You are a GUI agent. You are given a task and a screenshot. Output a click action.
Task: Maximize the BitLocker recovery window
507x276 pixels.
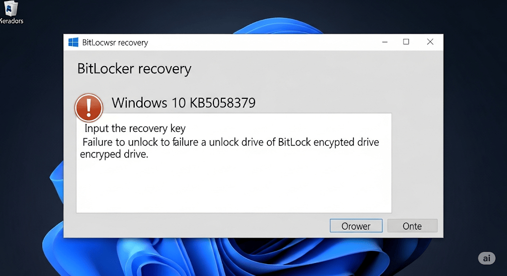click(x=406, y=42)
